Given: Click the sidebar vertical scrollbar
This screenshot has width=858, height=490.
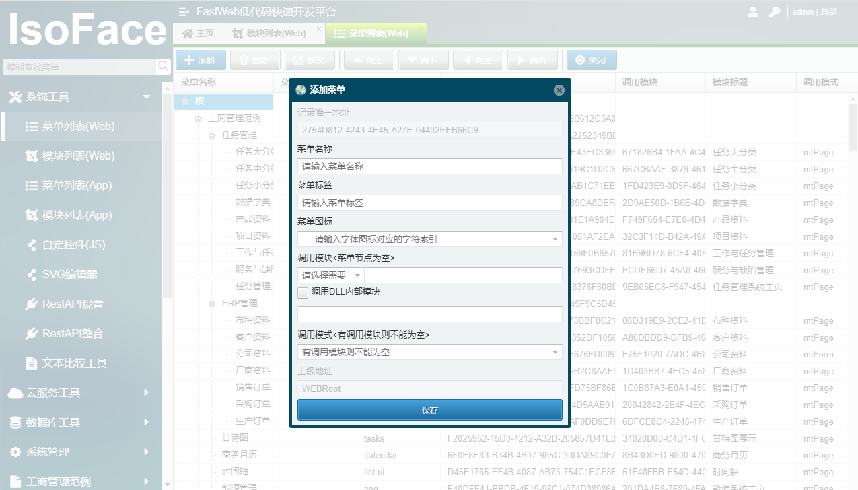Looking at the screenshot, I should (x=167, y=195).
